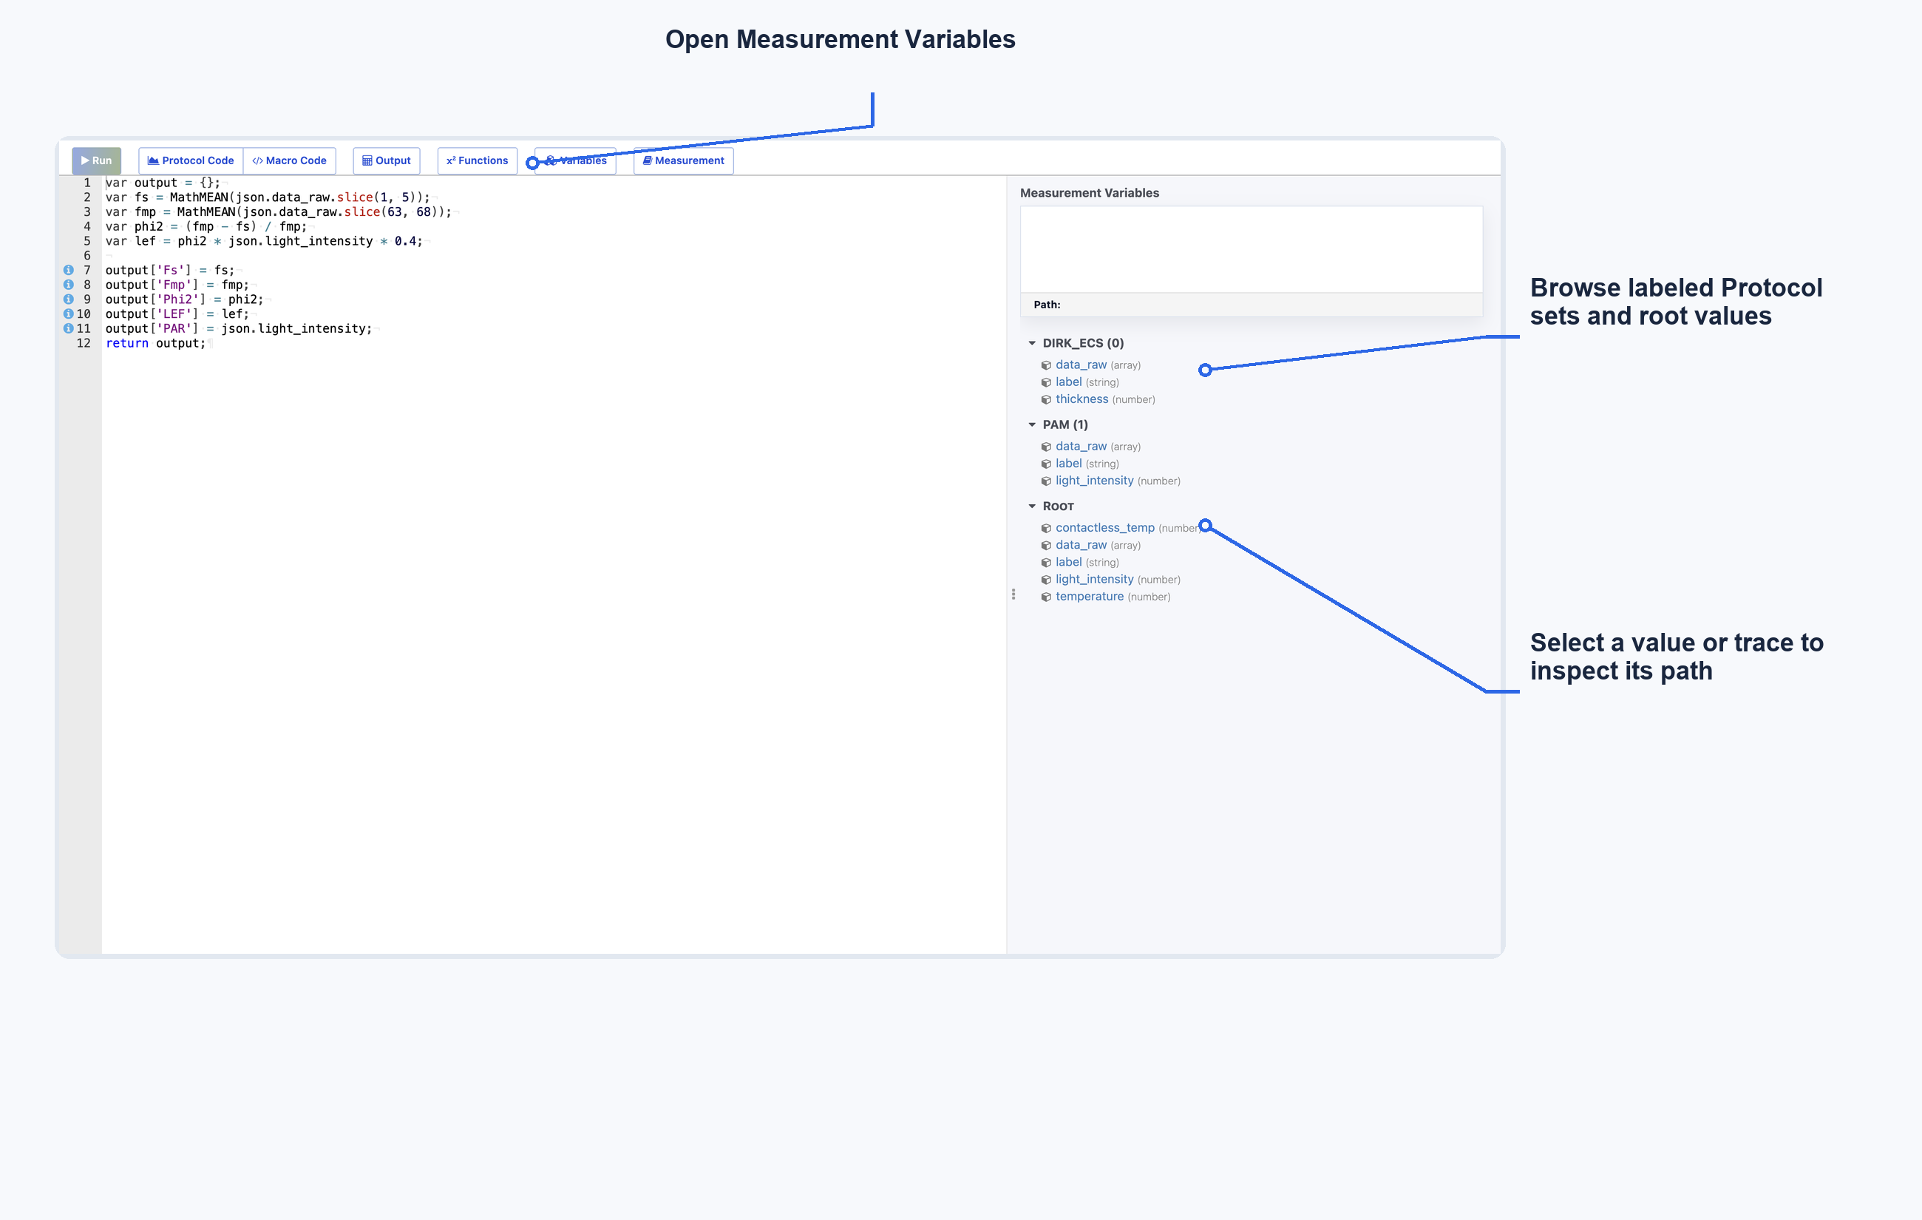Viewport: 1922px width, 1220px height.
Task: Click line "output['Fs'] = fs;"
Action: 170,270
